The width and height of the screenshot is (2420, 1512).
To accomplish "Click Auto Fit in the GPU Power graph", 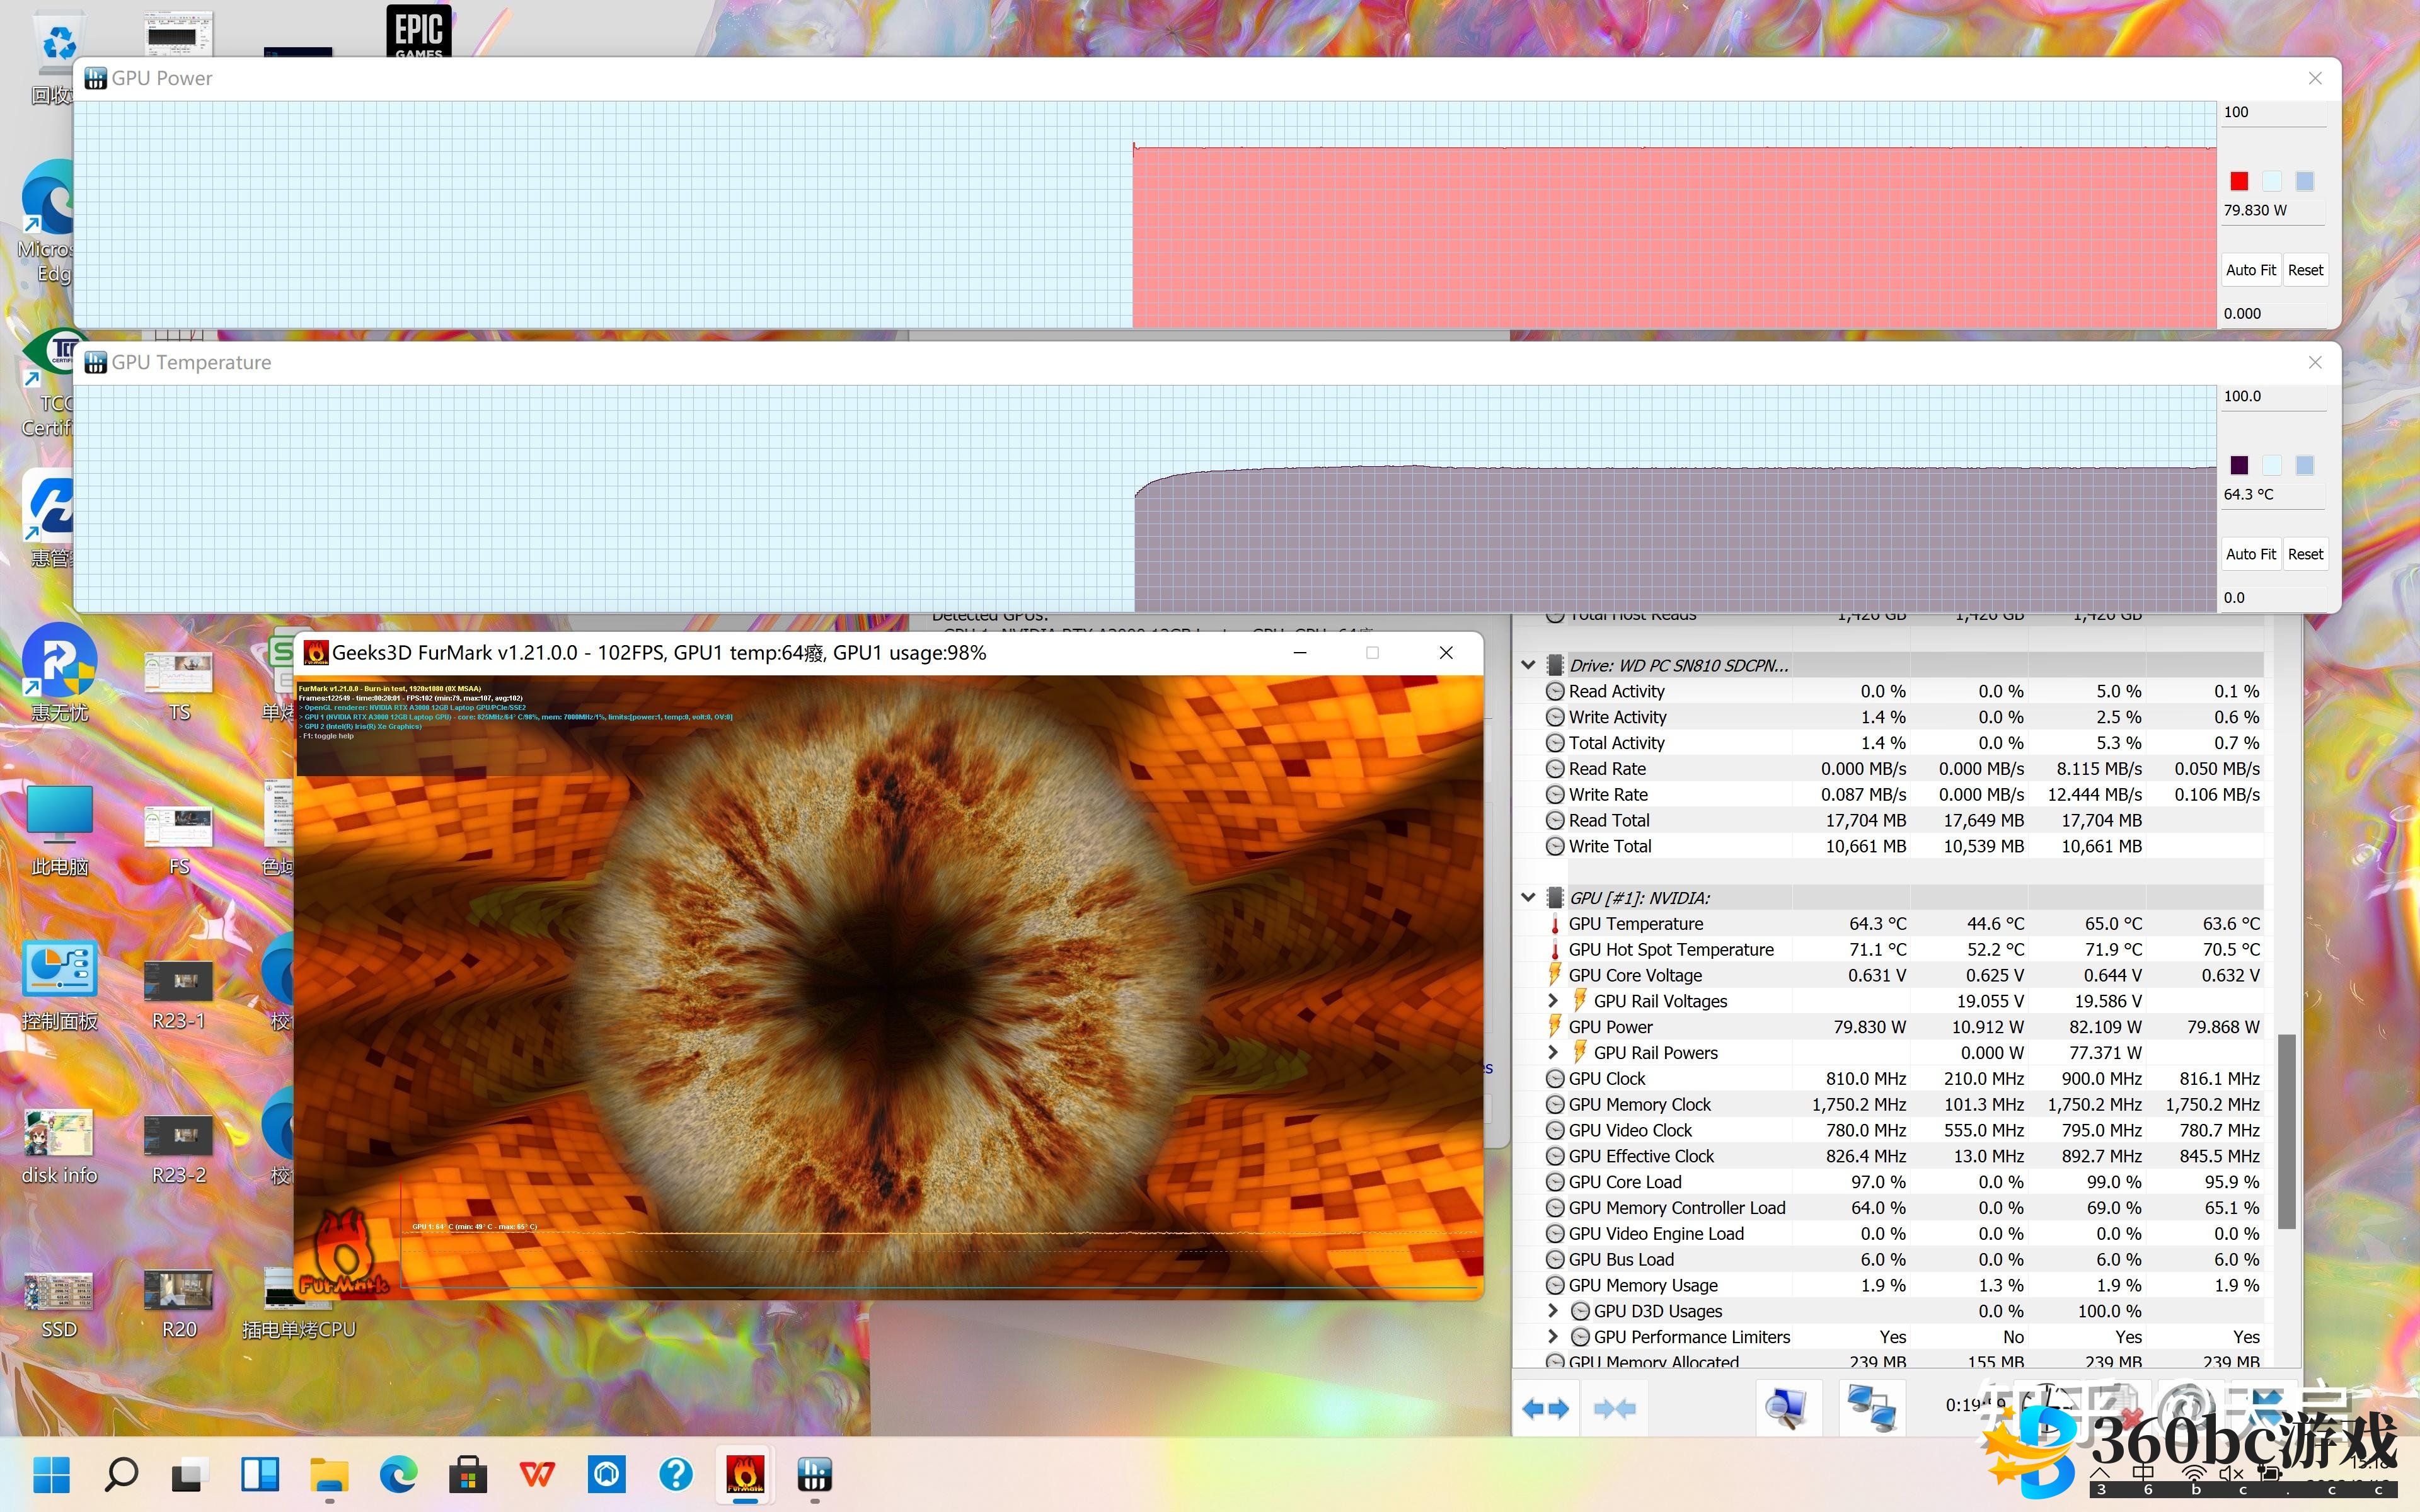I will tap(2250, 270).
